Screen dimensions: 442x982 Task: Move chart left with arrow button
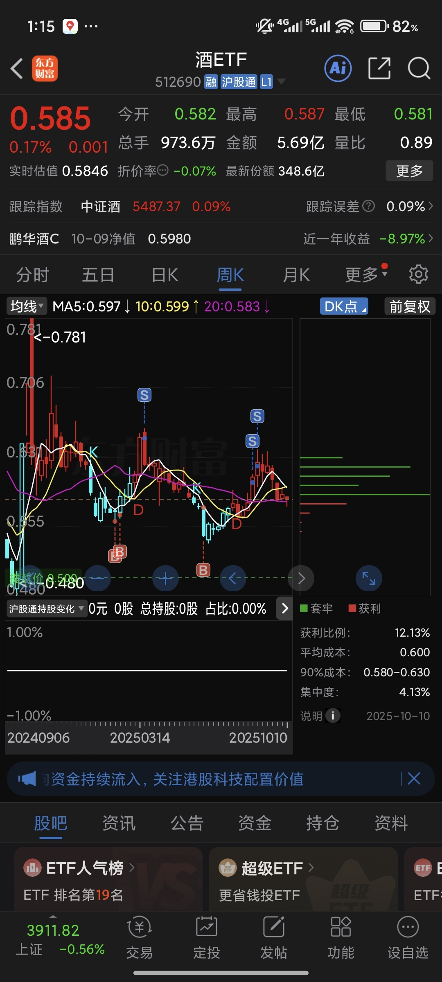(x=233, y=578)
